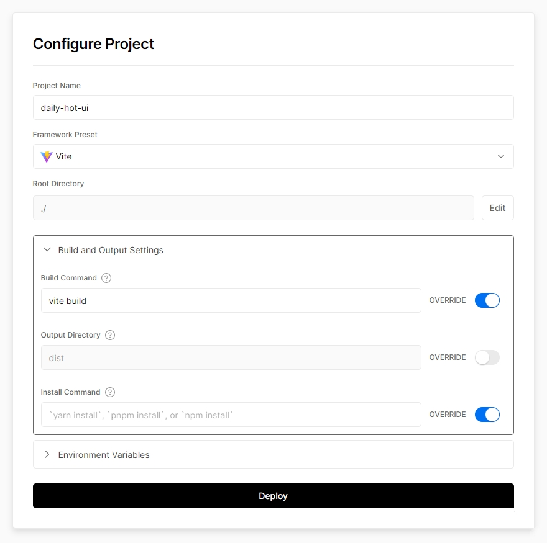Click the Root Directory path field
The width and height of the screenshot is (547, 543).
tap(253, 208)
